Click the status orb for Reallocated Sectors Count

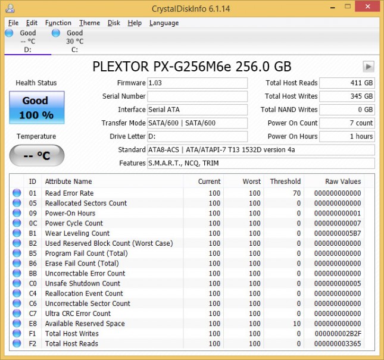pyautogui.click(x=17, y=203)
